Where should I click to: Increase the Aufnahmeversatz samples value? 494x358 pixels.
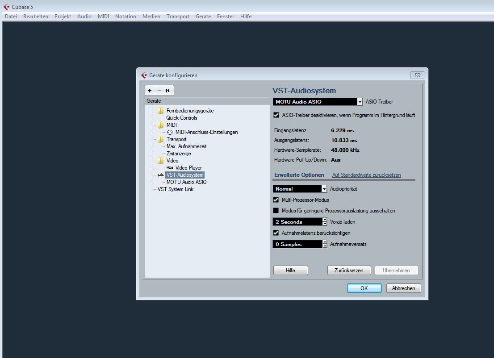(325, 242)
